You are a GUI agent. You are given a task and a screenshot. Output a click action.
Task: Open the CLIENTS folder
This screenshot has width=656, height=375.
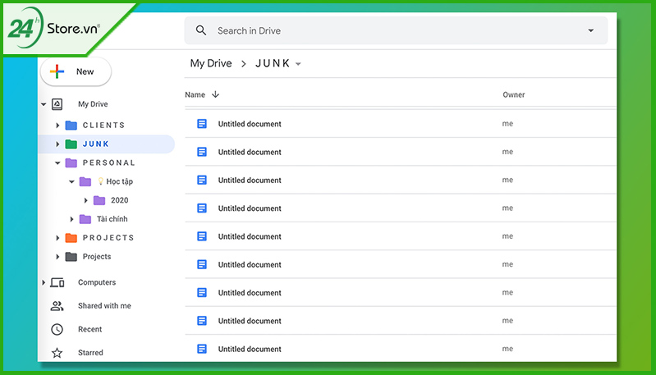[x=103, y=125]
